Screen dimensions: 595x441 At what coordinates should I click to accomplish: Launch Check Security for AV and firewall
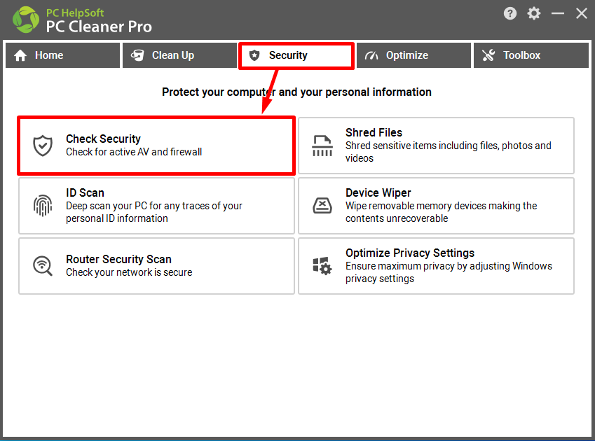point(156,146)
